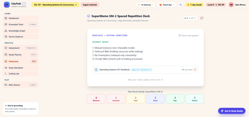
Task: Click the Circular Wait answer line
Action: click(x=117, y=59)
